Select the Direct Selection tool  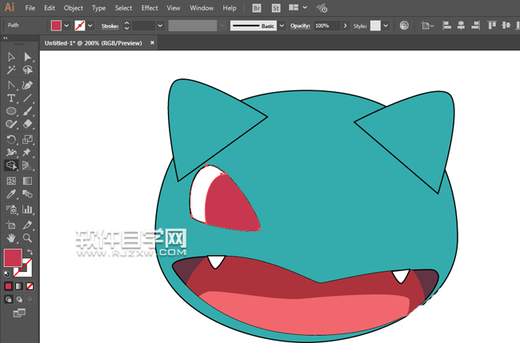pyautogui.click(x=28, y=58)
